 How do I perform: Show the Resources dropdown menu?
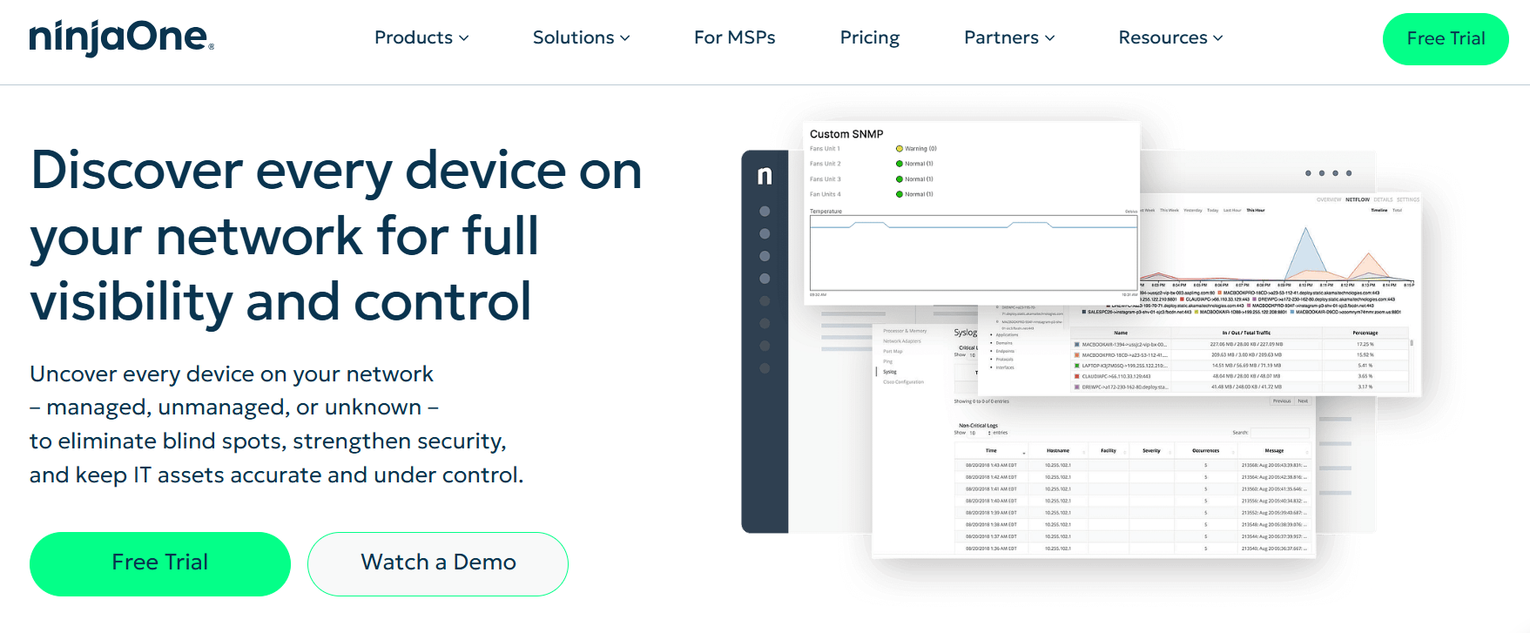(x=1170, y=37)
